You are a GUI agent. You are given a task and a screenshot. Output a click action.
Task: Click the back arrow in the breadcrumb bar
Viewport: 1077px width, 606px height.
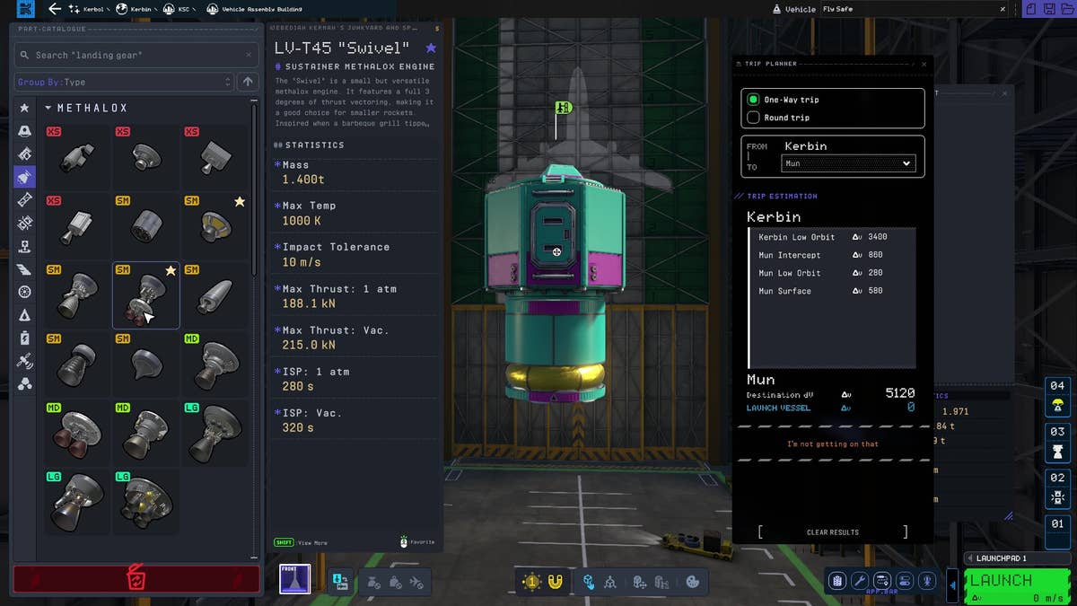click(55, 9)
